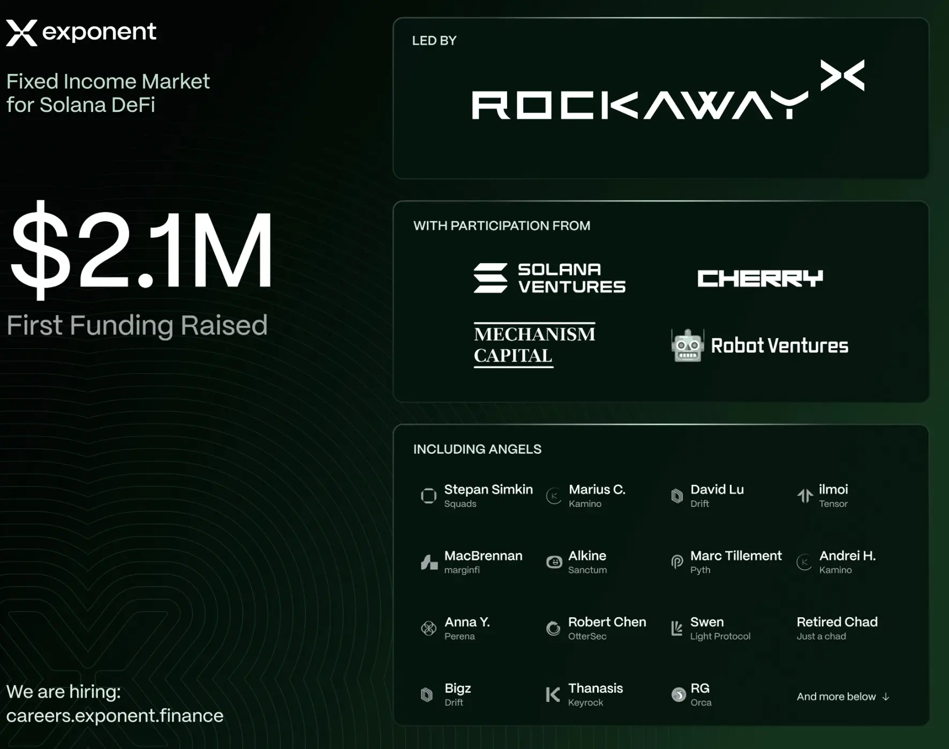The height and width of the screenshot is (749, 949).
Task: Select the Squads icon next to Stepan Simkin
Action: pyautogui.click(x=428, y=496)
